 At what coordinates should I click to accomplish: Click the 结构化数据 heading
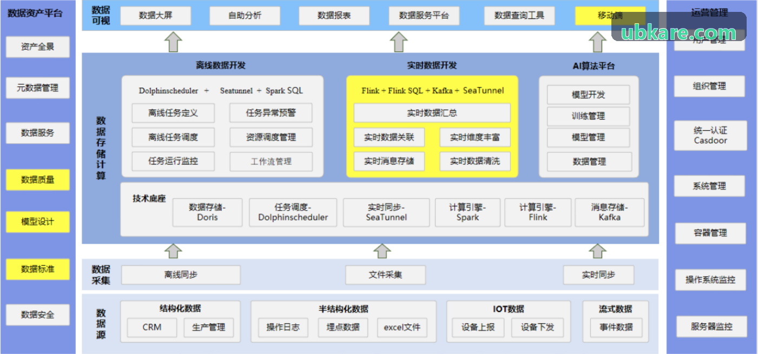coord(180,309)
